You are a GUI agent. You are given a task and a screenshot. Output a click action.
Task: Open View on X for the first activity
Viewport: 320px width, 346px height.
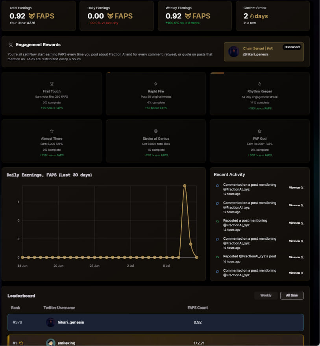tap(296, 187)
